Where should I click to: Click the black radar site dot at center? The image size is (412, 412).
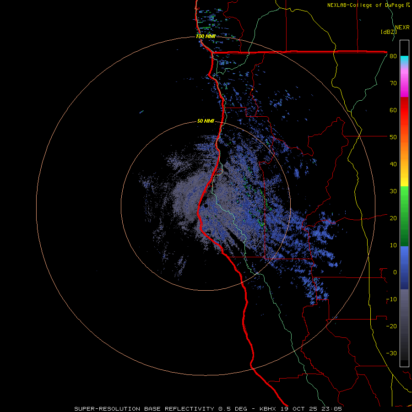click(x=206, y=206)
